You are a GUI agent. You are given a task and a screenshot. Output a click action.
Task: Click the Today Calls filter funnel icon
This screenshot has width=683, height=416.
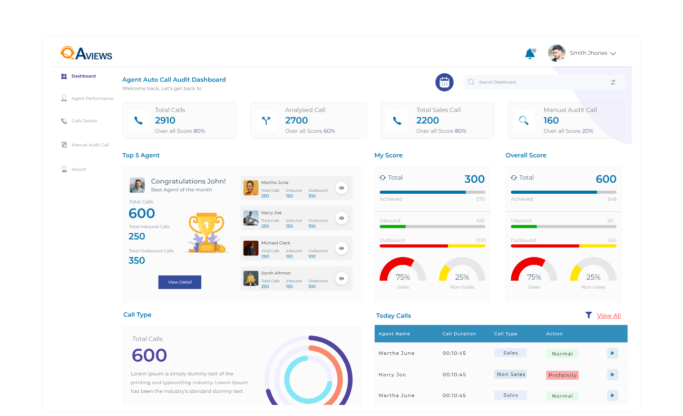589,315
